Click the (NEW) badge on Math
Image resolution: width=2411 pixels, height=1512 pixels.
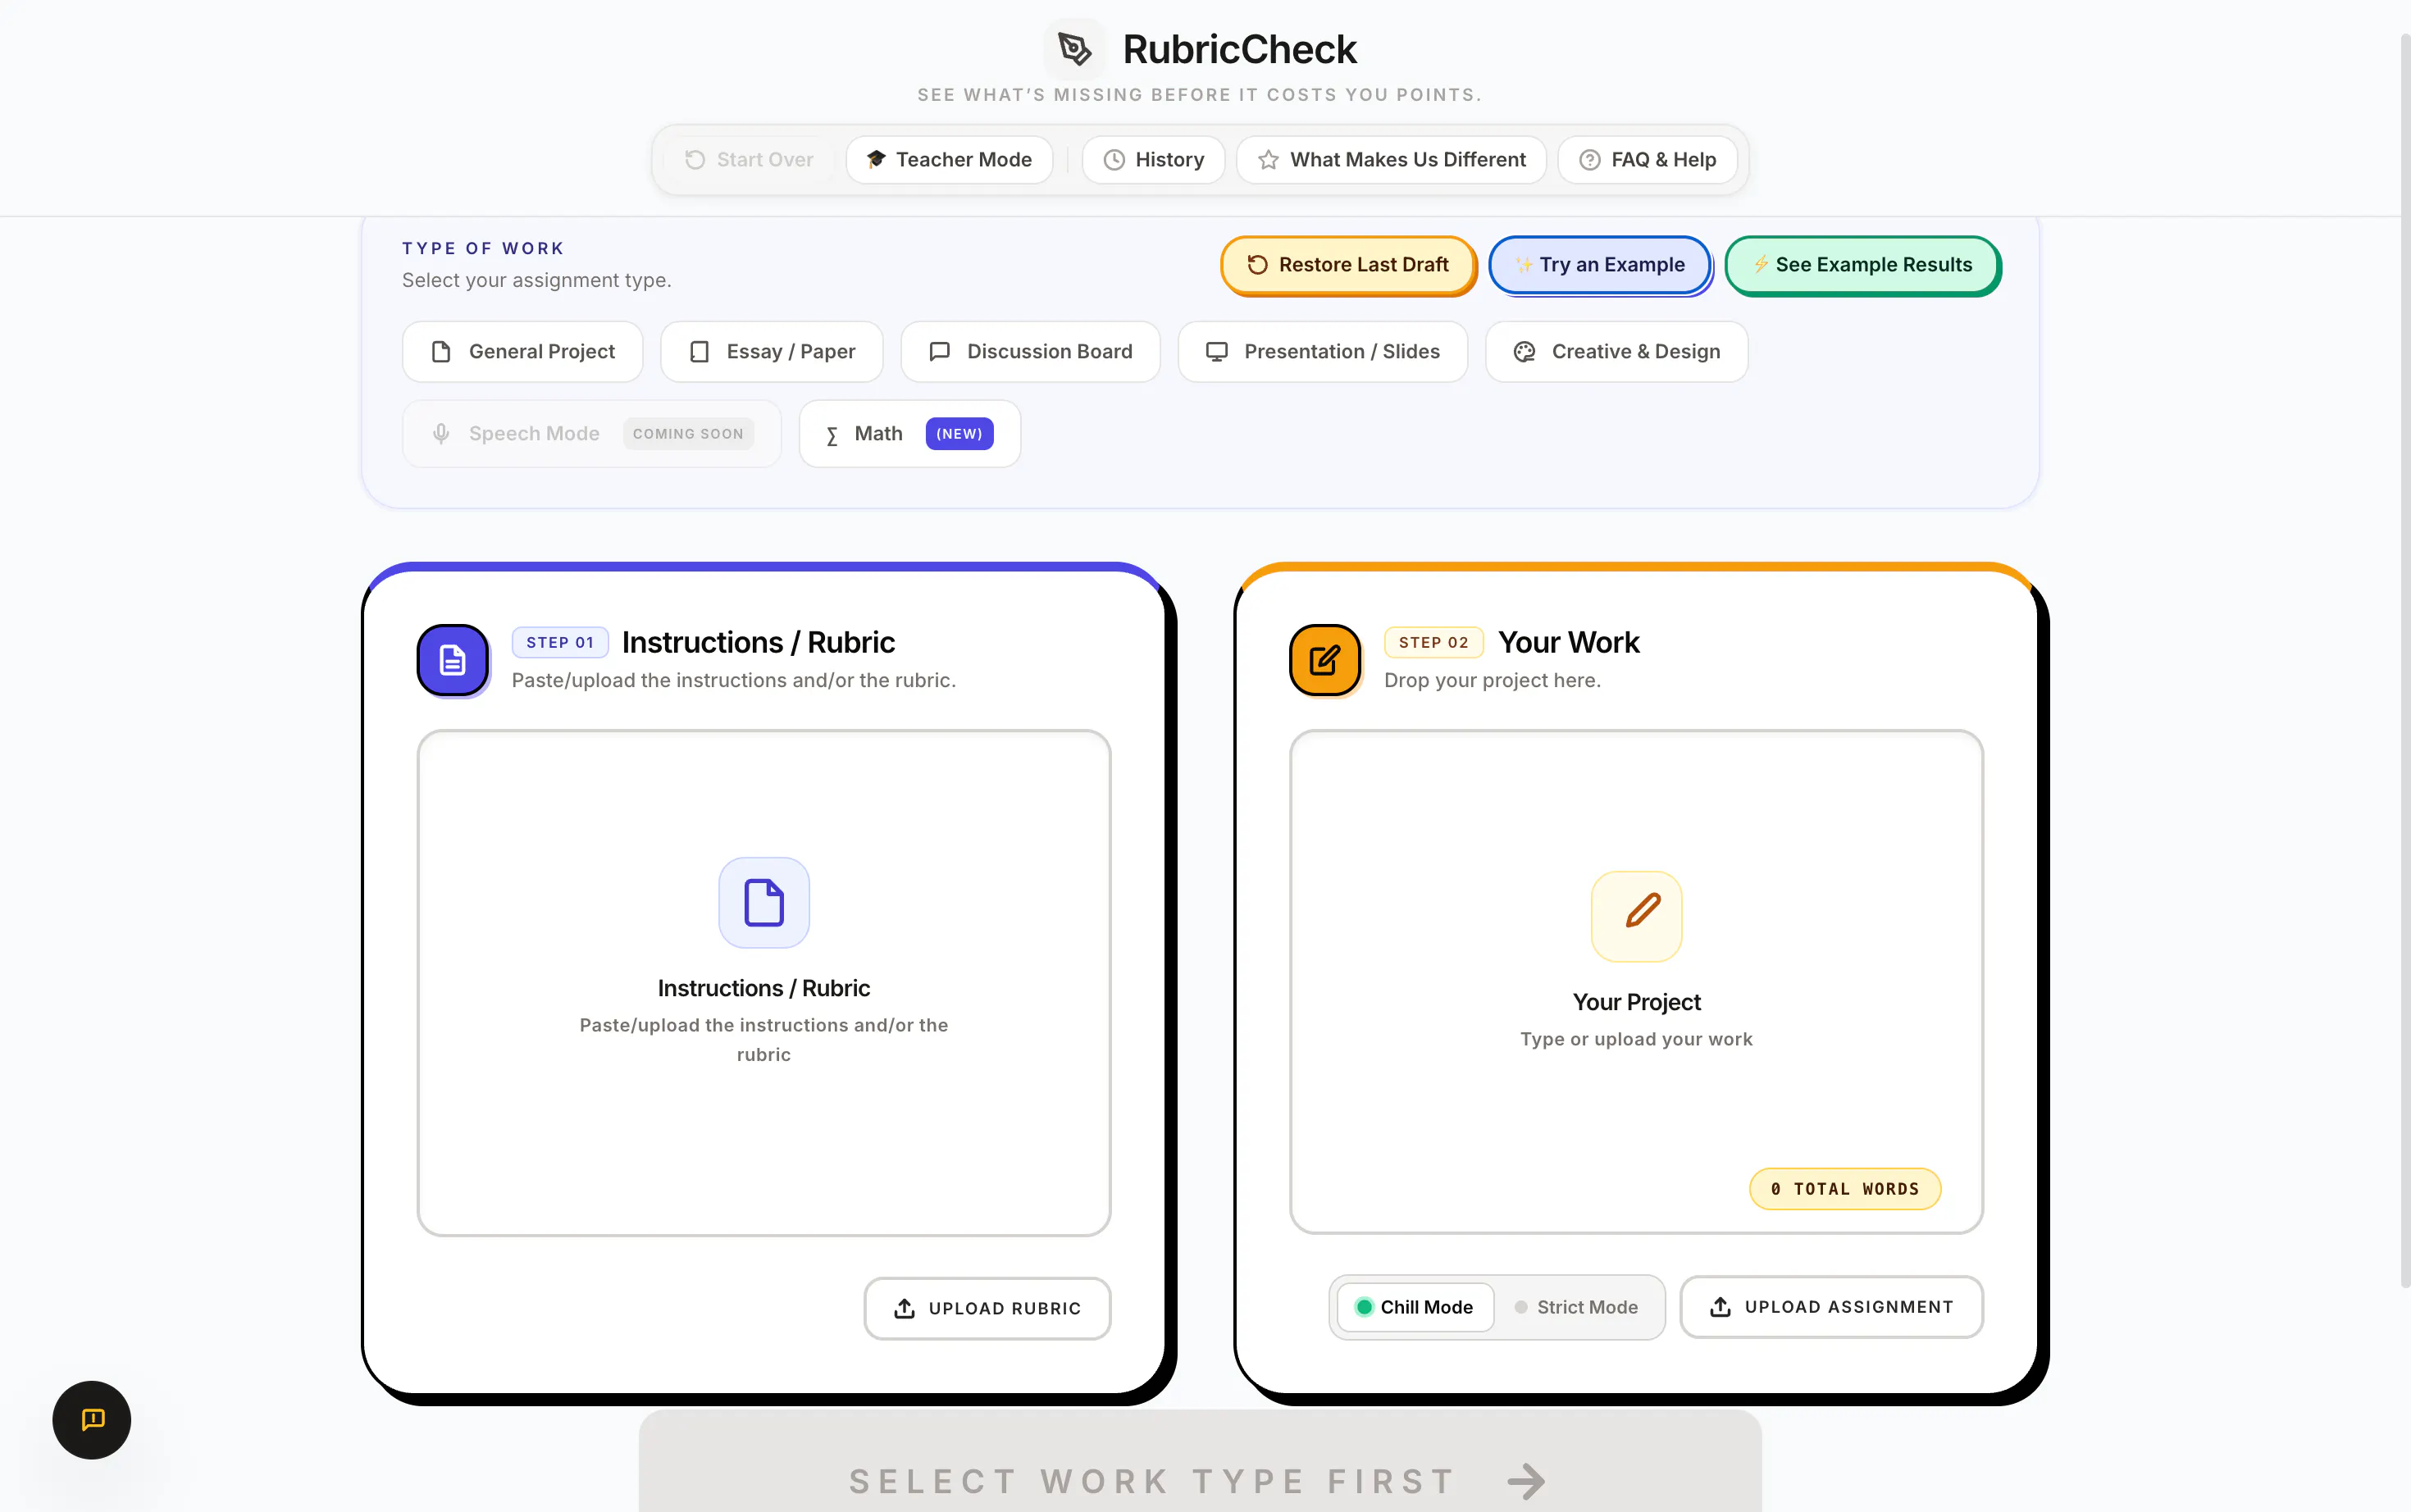point(959,434)
